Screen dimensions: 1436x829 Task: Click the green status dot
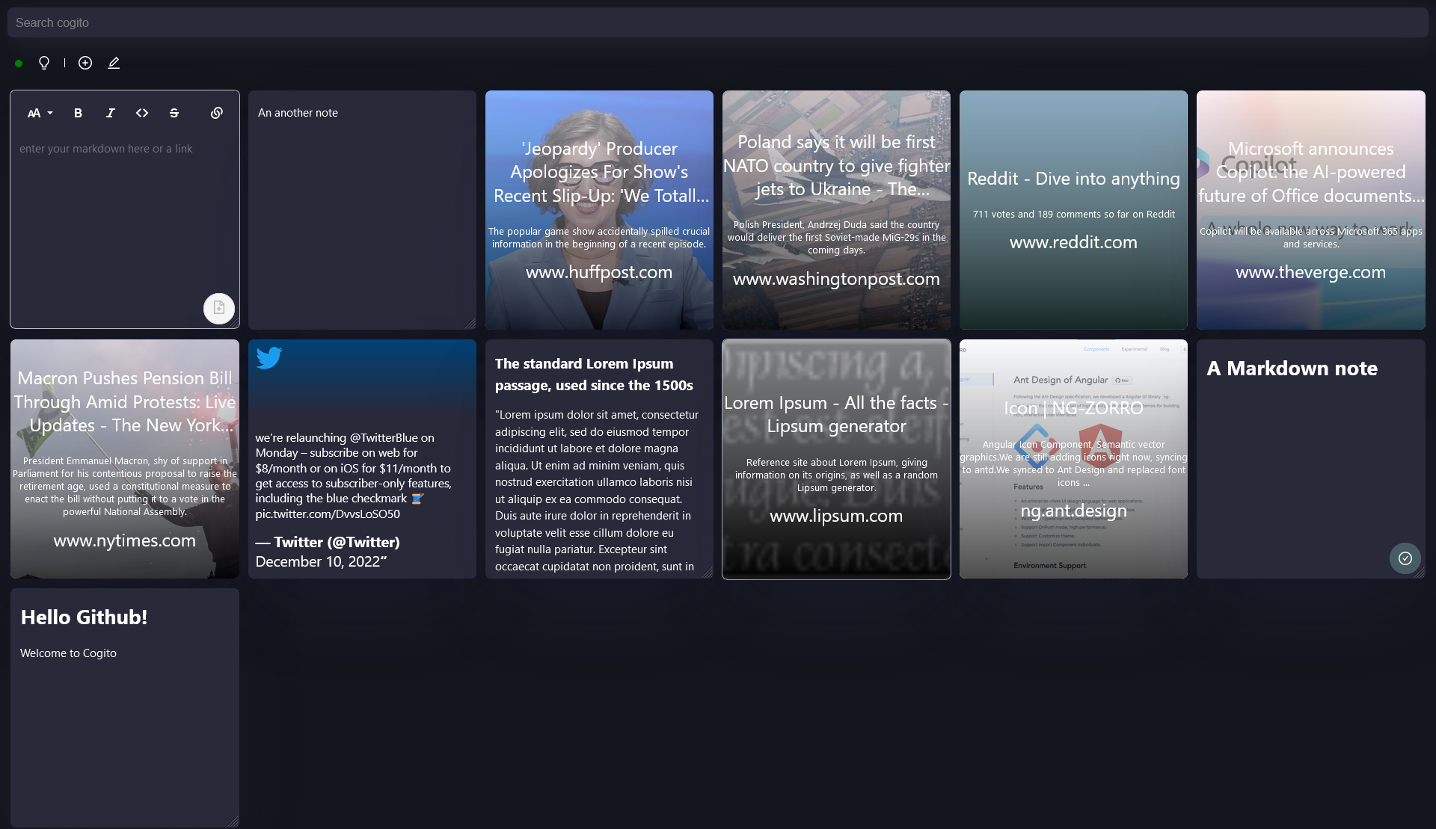point(19,64)
